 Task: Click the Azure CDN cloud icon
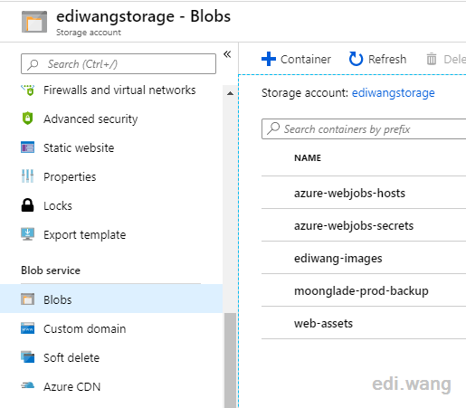(27, 385)
